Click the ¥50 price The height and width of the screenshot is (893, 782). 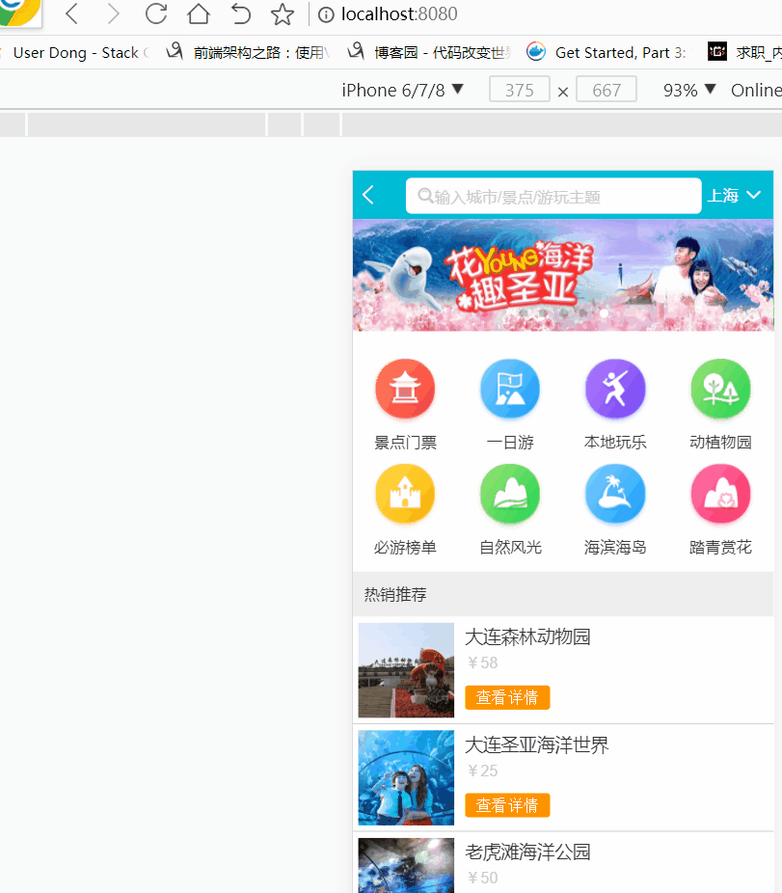[x=482, y=879]
